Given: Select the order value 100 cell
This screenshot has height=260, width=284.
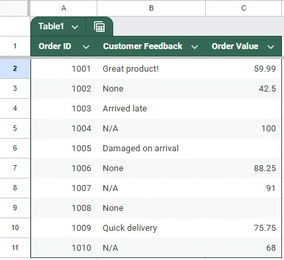Looking at the screenshot, I should coord(244,129).
